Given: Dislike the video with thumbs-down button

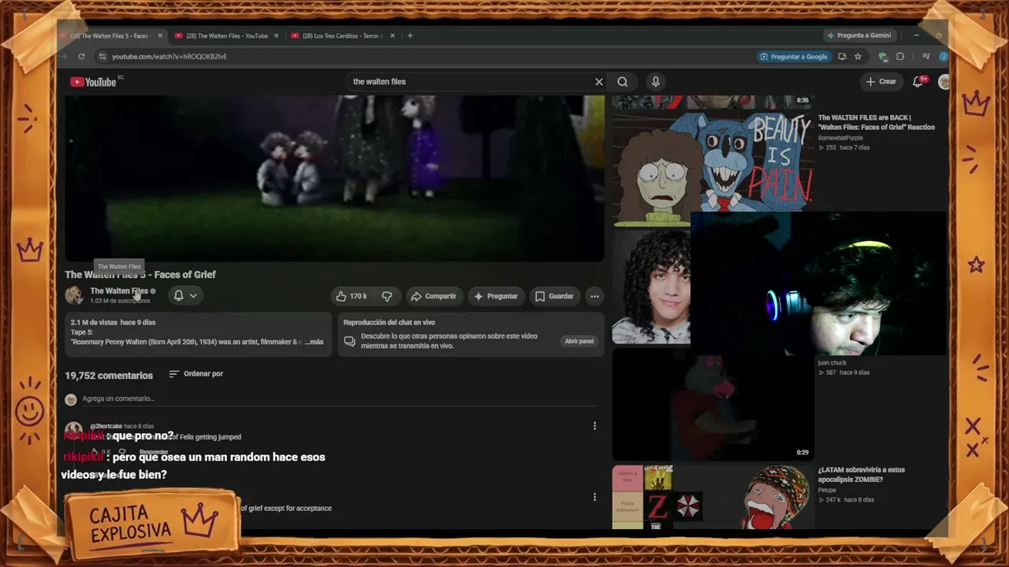Looking at the screenshot, I should pos(387,296).
